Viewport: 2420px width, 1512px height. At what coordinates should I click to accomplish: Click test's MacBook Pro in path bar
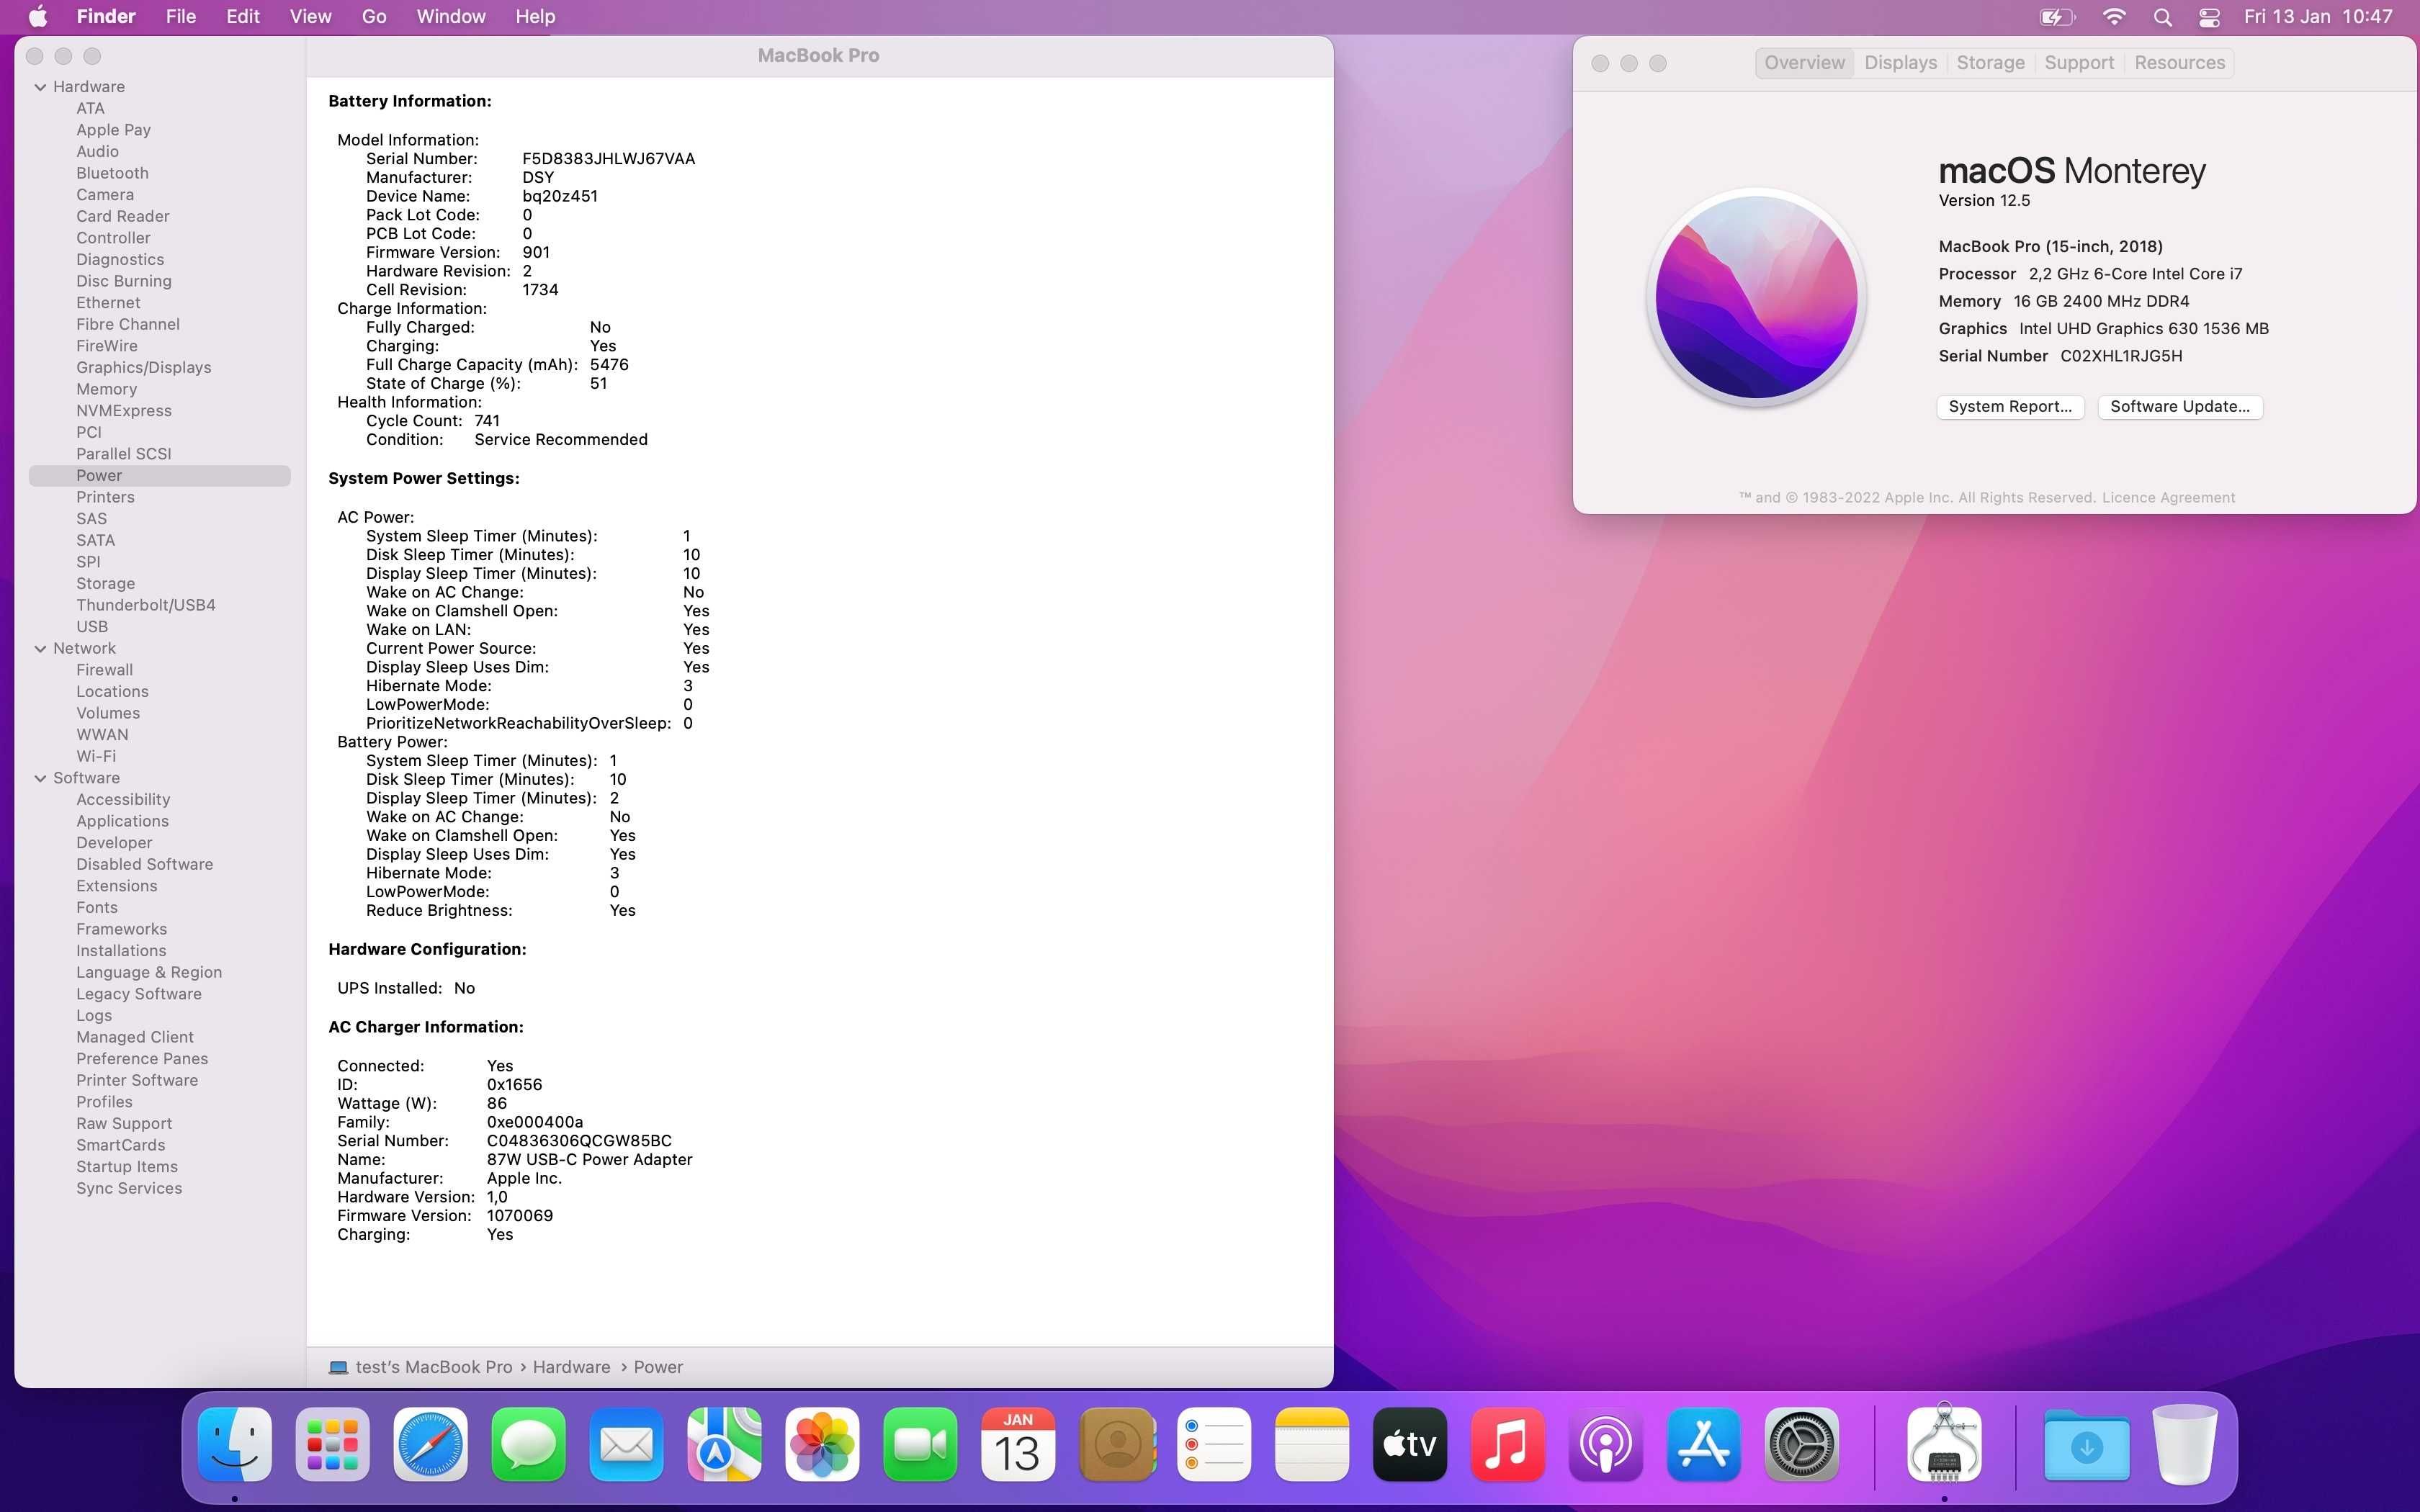pos(434,1367)
